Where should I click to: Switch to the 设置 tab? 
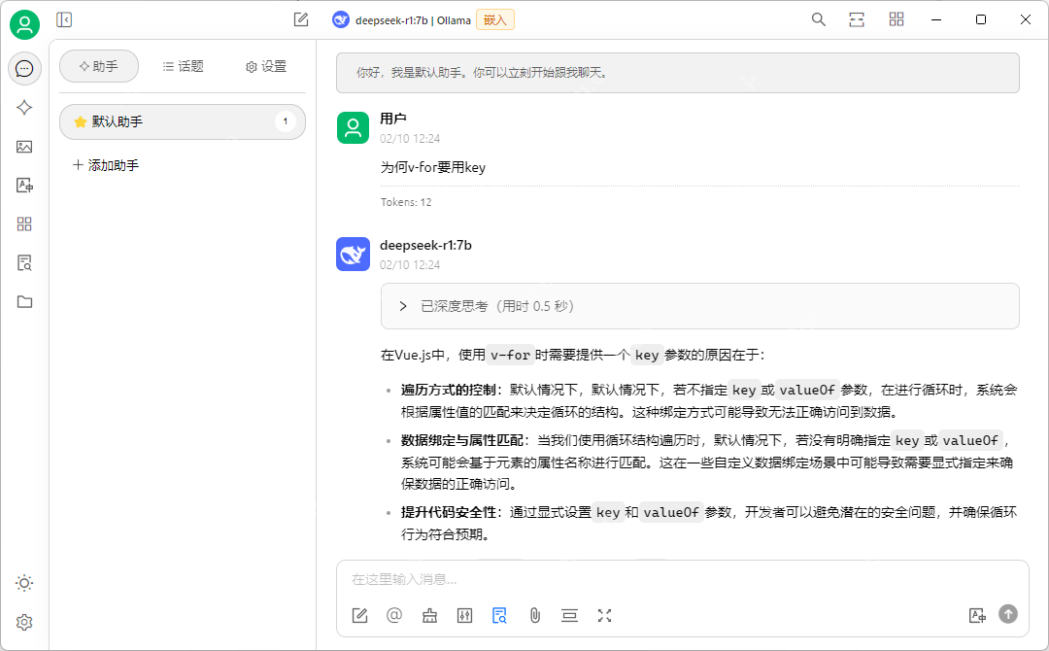(x=266, y=66)
